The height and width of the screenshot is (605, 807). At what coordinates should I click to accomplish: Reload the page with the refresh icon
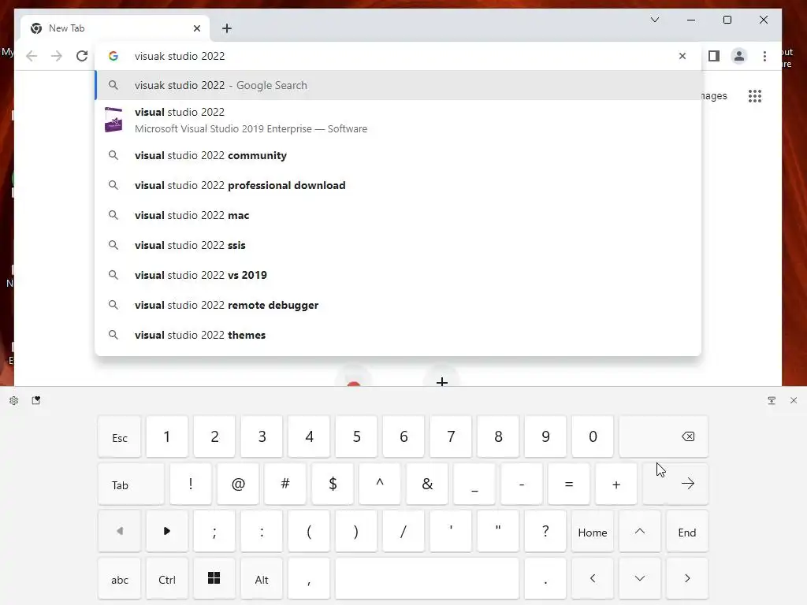tap(82, 56)
